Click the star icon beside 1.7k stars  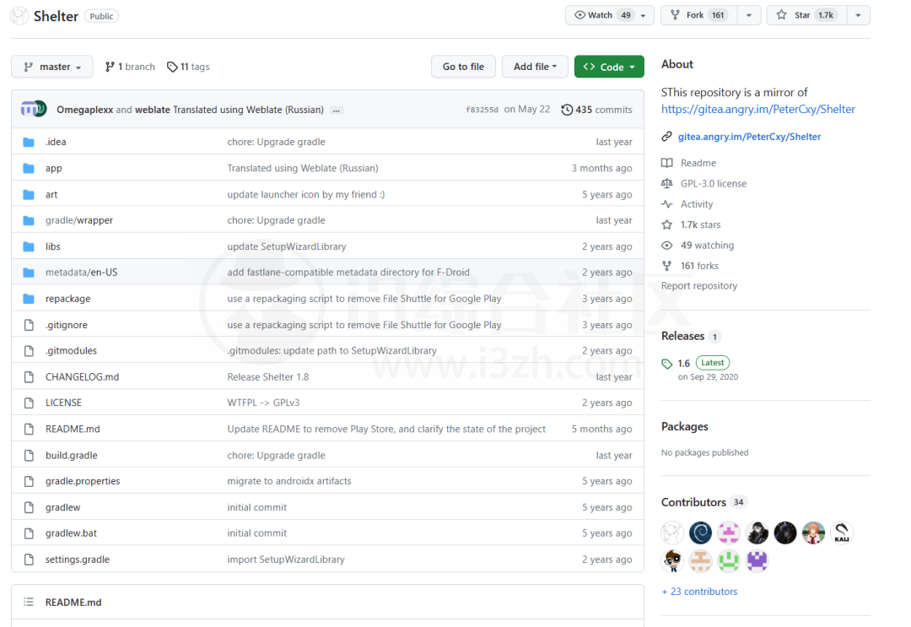pyautogui.click(x=667, y=224)
